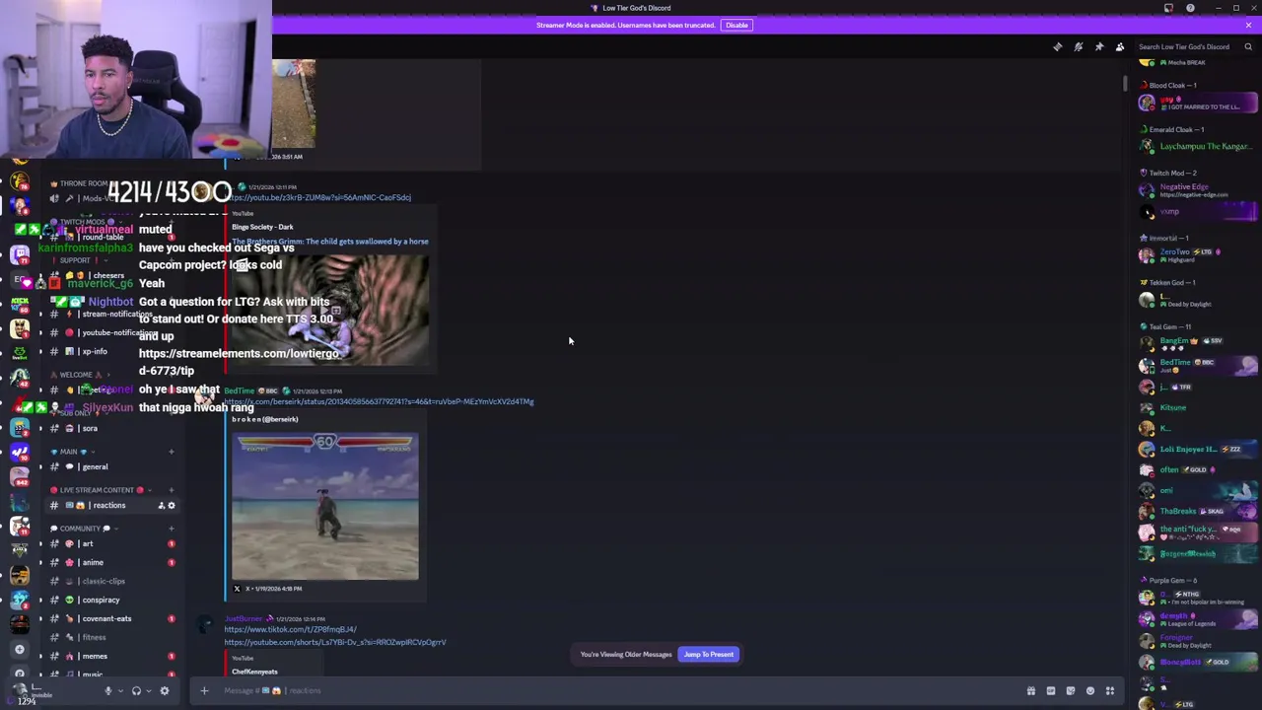Open Edit Channel gear on reactions channel
This screenshot has height=710, width=1262.
[x=172, y=506]
